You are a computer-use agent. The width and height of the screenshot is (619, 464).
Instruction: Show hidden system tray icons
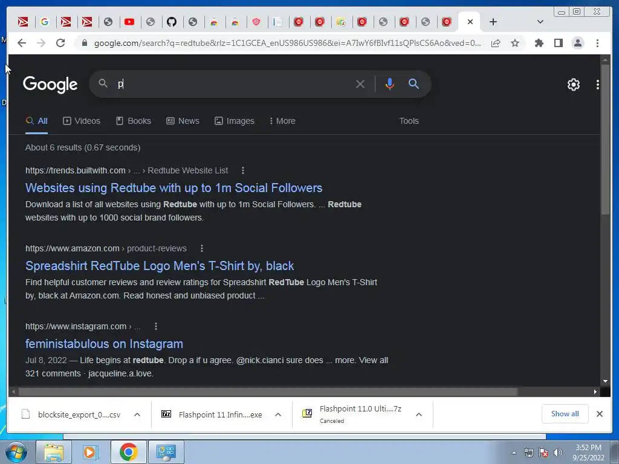(514, 453)
